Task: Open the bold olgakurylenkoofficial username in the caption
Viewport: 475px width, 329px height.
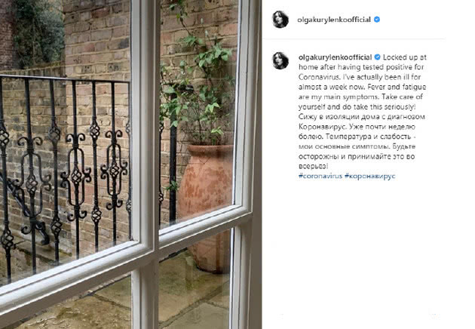Action: point(336,57)
